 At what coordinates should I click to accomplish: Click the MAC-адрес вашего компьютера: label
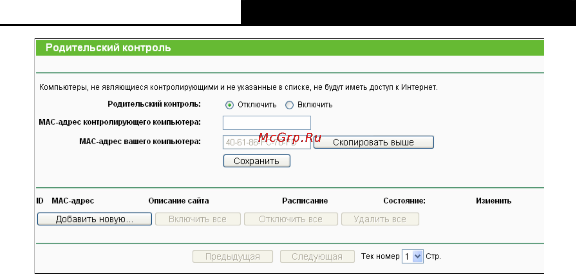(140, 141)
